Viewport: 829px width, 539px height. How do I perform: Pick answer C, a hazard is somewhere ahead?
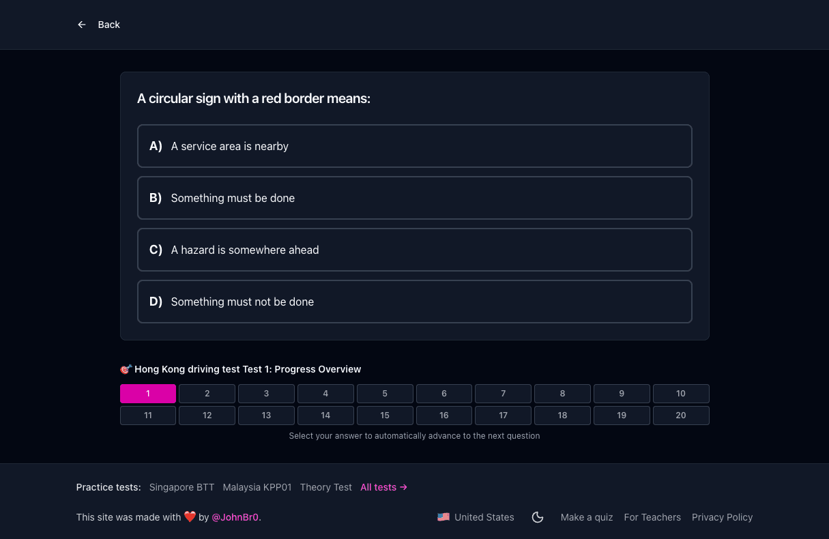click(415, 250)
